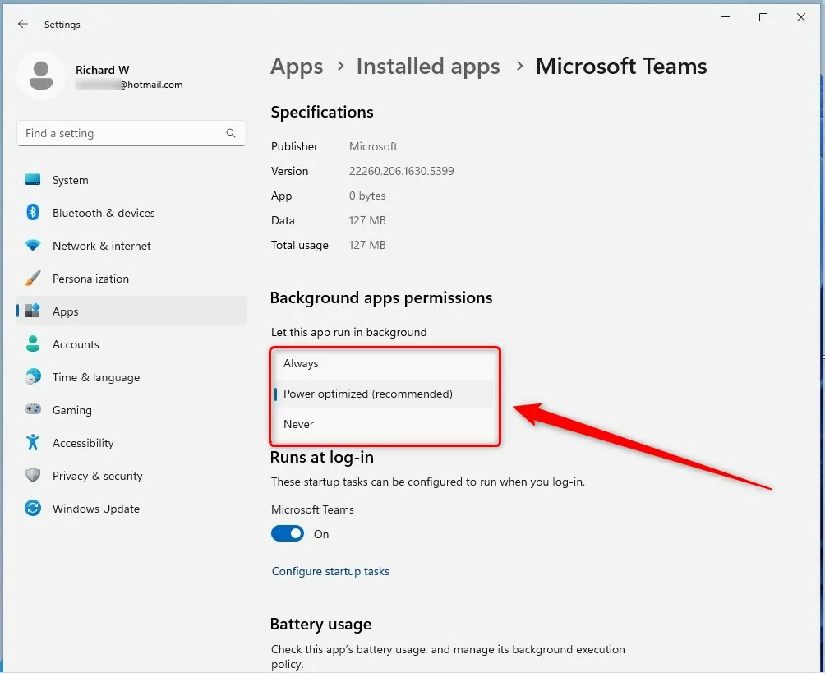Open Configure startup tasks link

pyautogui.click(x=330, y=571)
